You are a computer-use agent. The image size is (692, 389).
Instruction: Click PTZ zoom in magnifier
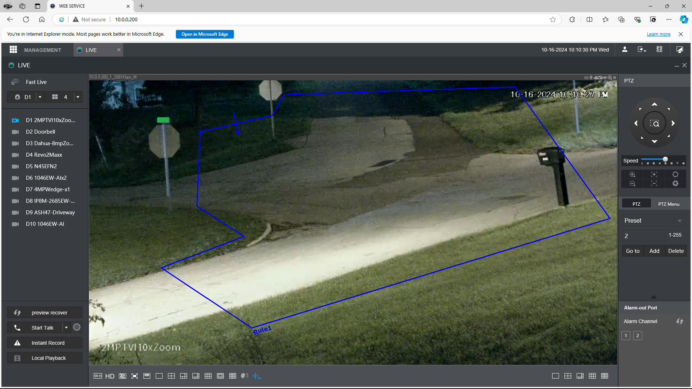(633, 175)
